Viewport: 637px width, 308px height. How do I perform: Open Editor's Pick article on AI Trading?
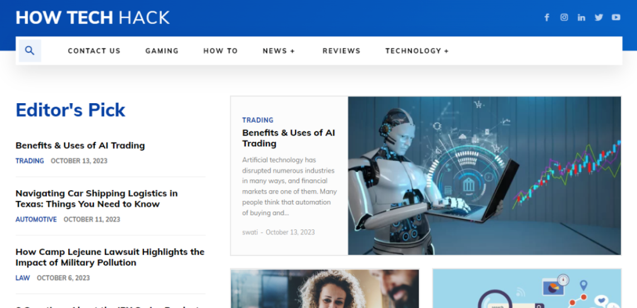pos(80,146)
